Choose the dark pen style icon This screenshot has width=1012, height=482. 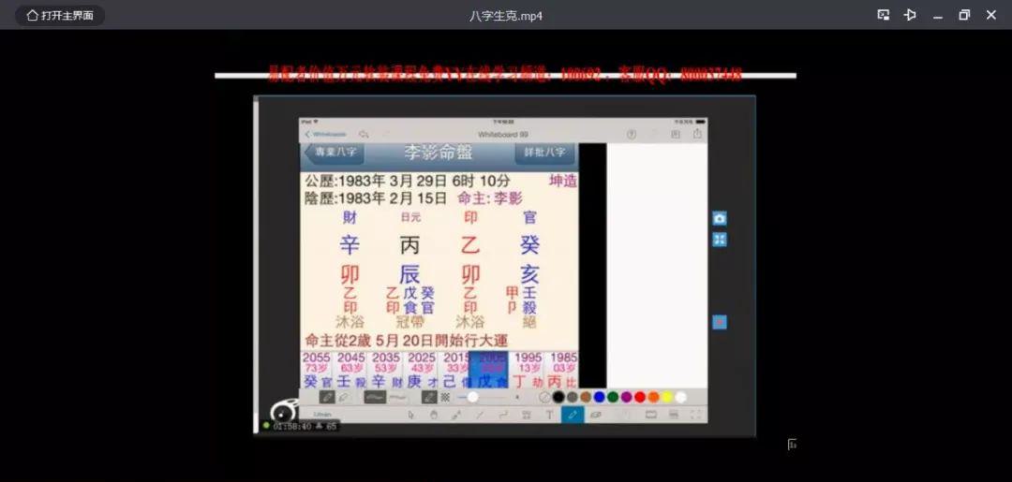327,397
